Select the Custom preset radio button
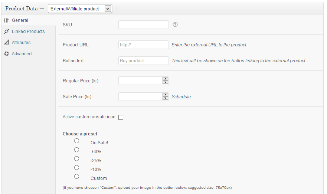Viewport: 327px width, 194px height. [x=77, y=177]
